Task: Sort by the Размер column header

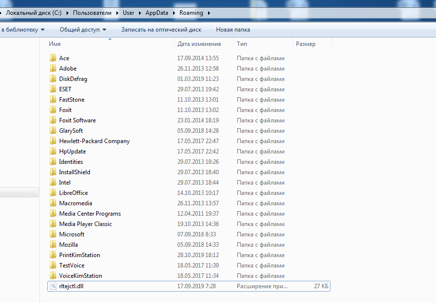Action: (306, 44)
